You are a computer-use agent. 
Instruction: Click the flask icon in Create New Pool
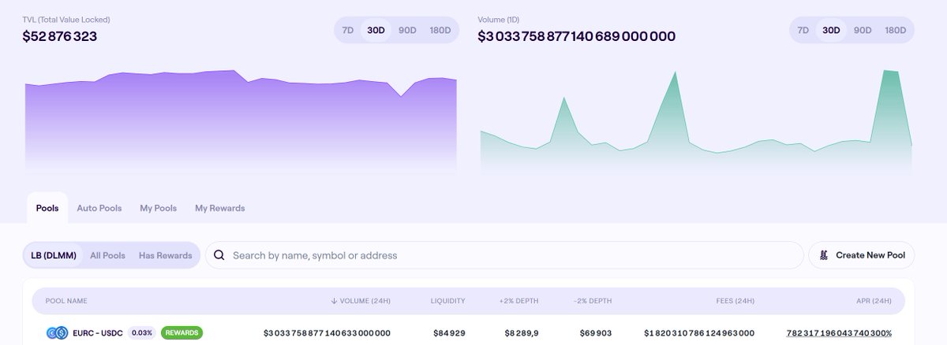point(825,255)
